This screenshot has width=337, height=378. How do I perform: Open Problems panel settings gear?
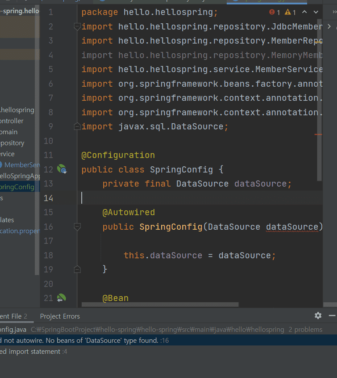tap(318, 316)
